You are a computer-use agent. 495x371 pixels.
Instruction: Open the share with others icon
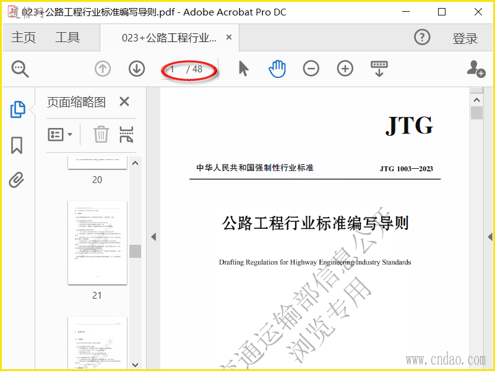pyautogui.click(x=476, y=69)
